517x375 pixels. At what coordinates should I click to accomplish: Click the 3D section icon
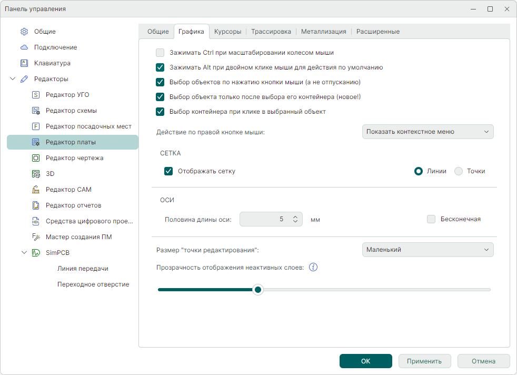click(36, 174)
